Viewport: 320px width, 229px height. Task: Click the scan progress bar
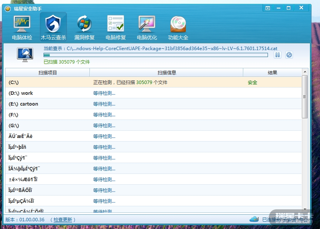pyautogui.click(x=156, y=55)
